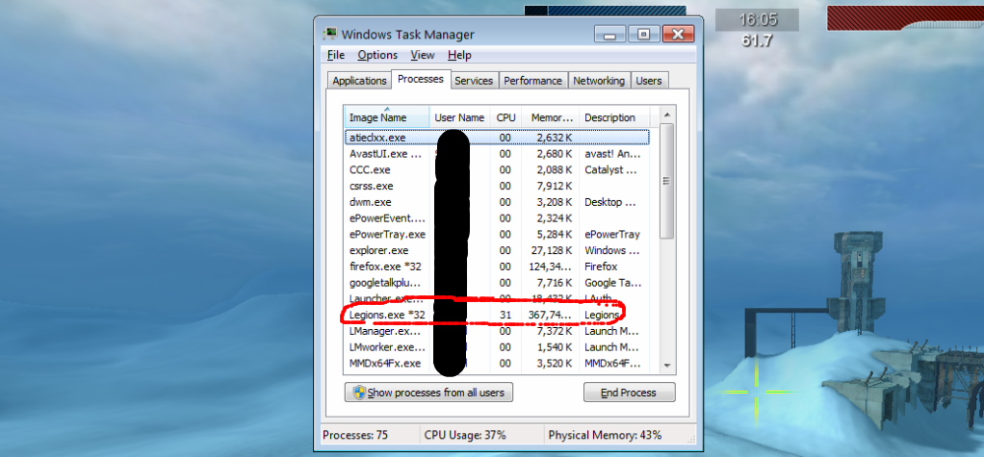Select the csrss.exe process
984x457 pixels.
pos(497,187)
